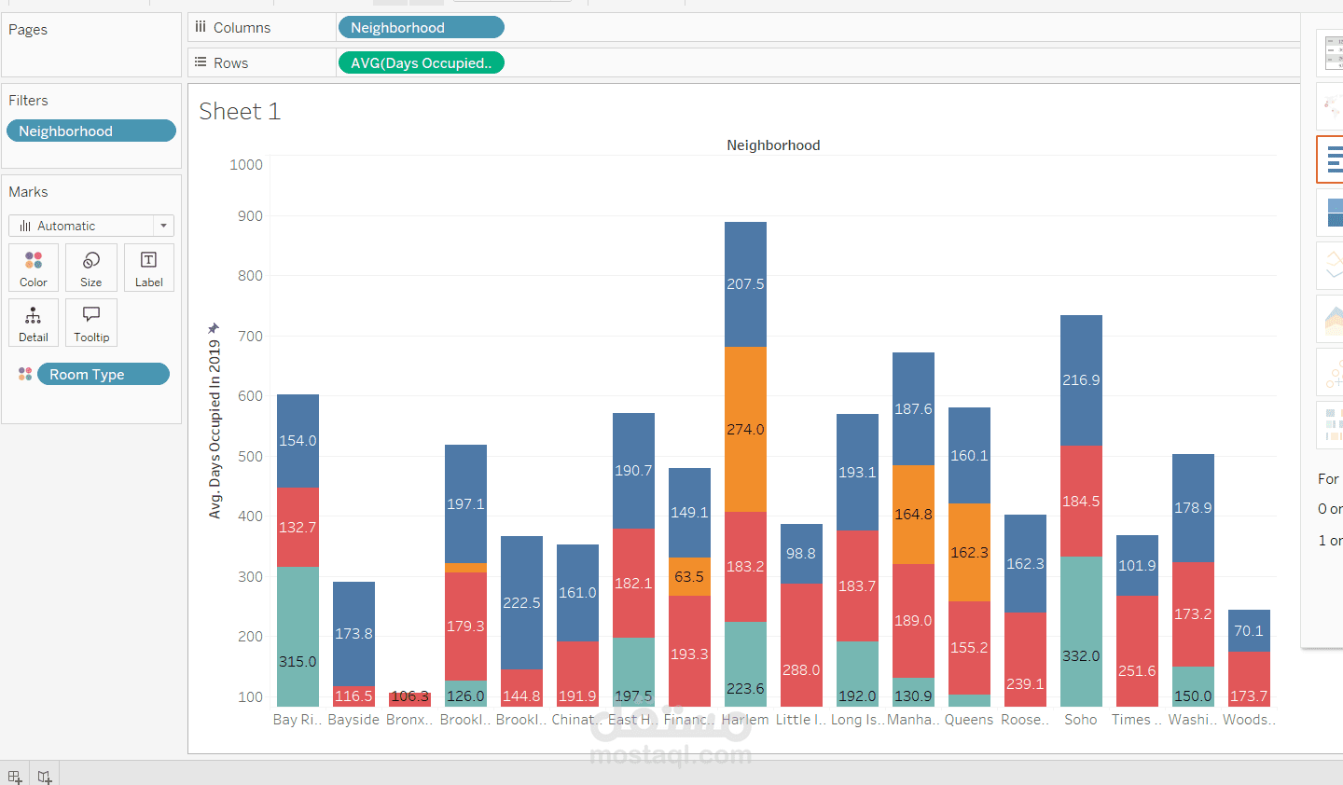Select the 173.8 value in Bayside bar
The width and height of the screenshot is (1343, 785).
pos(353,634)
